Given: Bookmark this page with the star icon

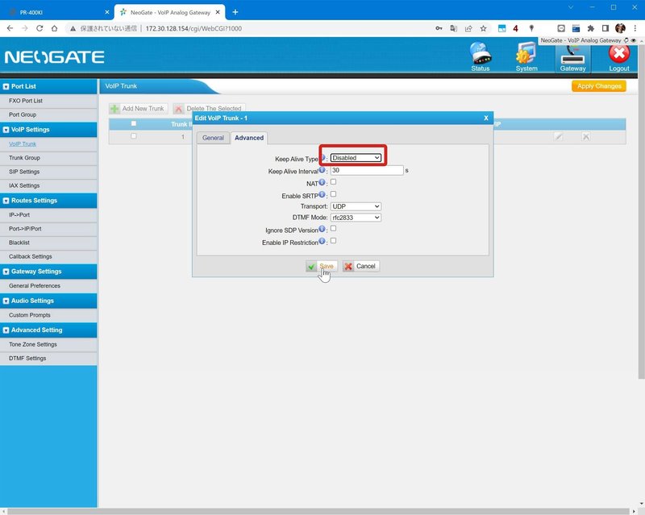Looking at the screenshot, I should pyautogui.click(x=483, y=28).
